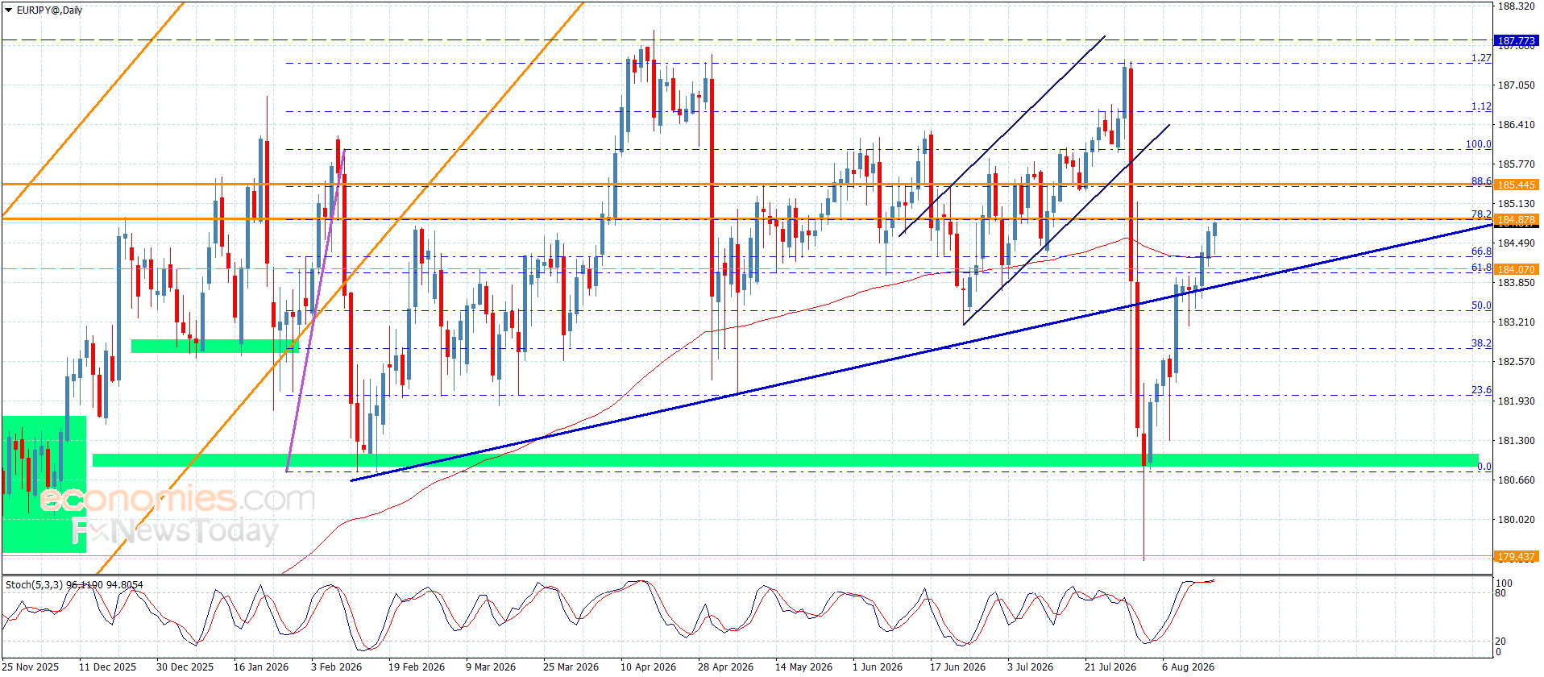Screen dimensions: 1544x677
Task: Click the large green support zone rectangle
Action: pyautogui.click(x=786, y=460)
